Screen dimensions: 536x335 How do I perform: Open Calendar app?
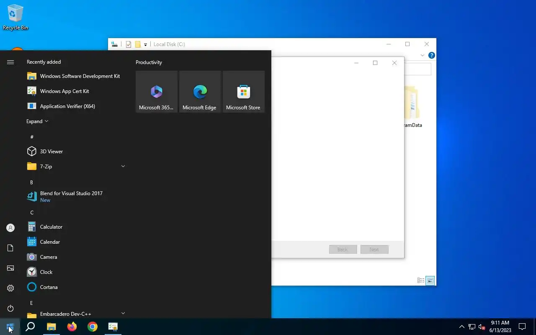point(76,242)
